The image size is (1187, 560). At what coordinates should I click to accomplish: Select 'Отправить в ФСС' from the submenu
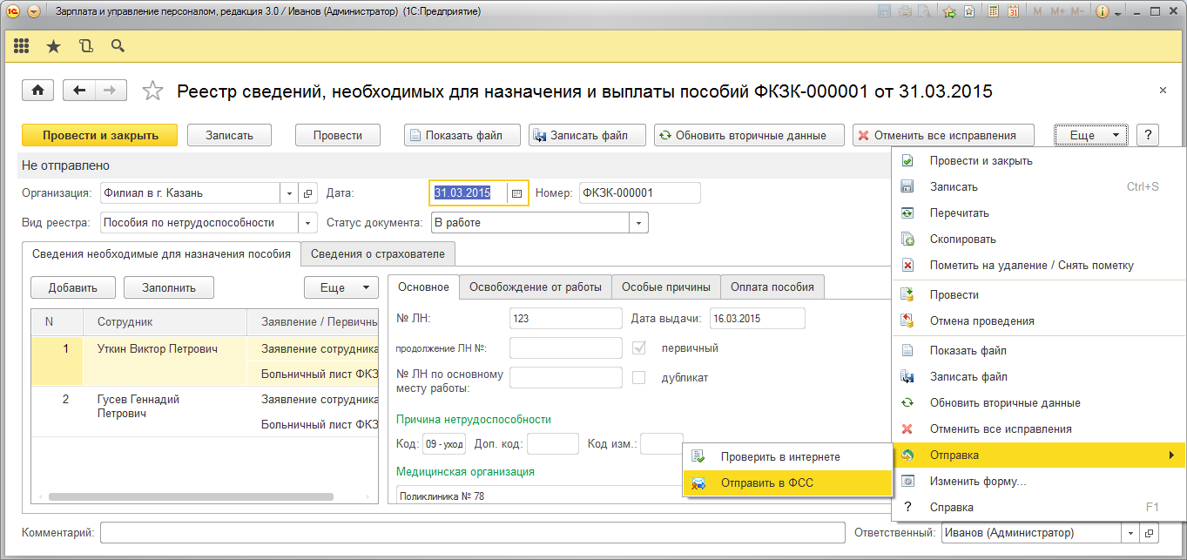click(x=766, y=482)
